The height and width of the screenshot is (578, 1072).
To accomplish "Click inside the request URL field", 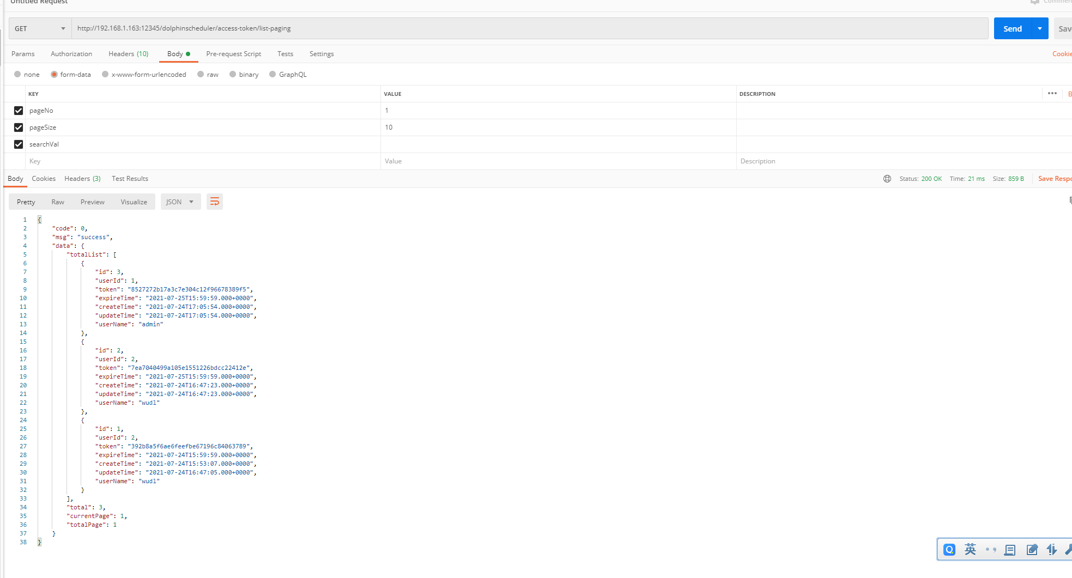I will 327,28.
